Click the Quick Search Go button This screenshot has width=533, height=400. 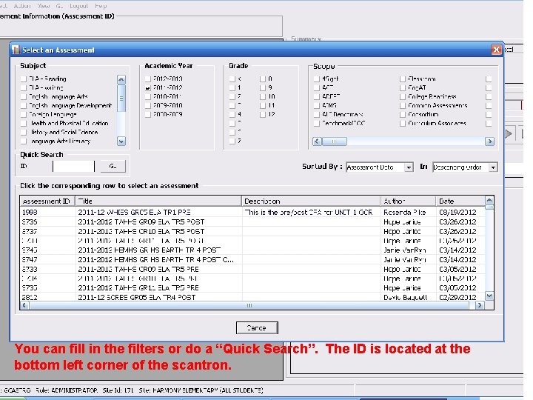[113, 166]
